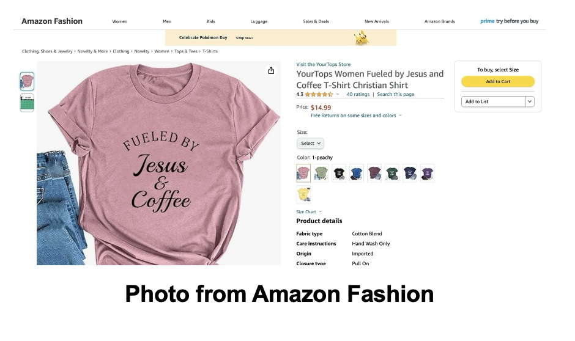The width and height of the screenshot is (575, 341).
Task: Open the Amazon Fashion logo home link
Action: tap(52, 21)
